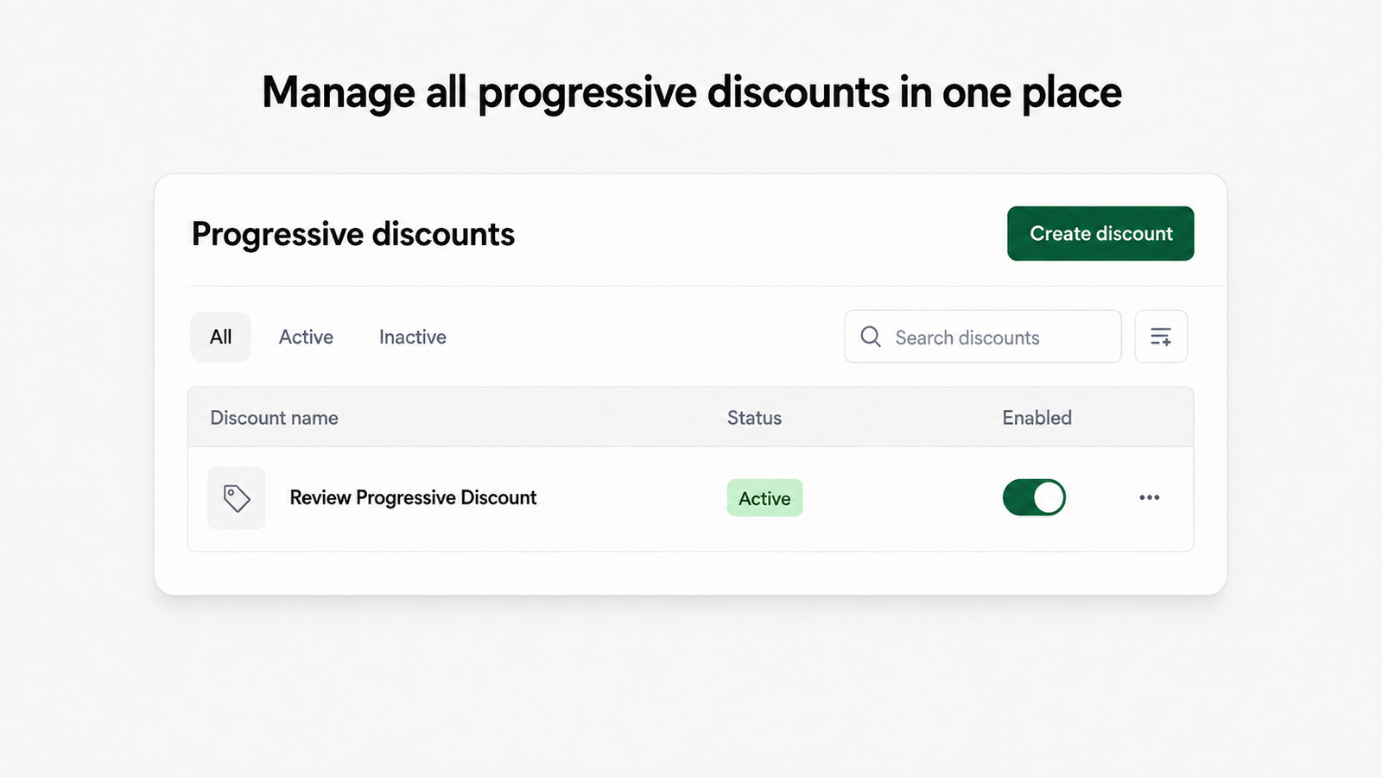Image resolution: width=1382 pixels, height=777 pixels.
Task: Open Review Progressive Discount entry
Action: 413,497
